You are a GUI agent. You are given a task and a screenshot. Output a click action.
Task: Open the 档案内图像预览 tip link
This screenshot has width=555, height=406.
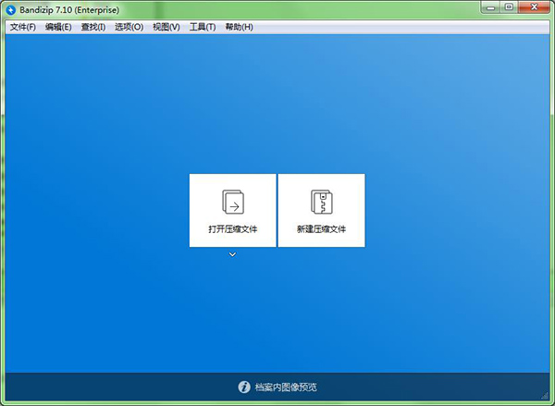[x=286, y=387]
